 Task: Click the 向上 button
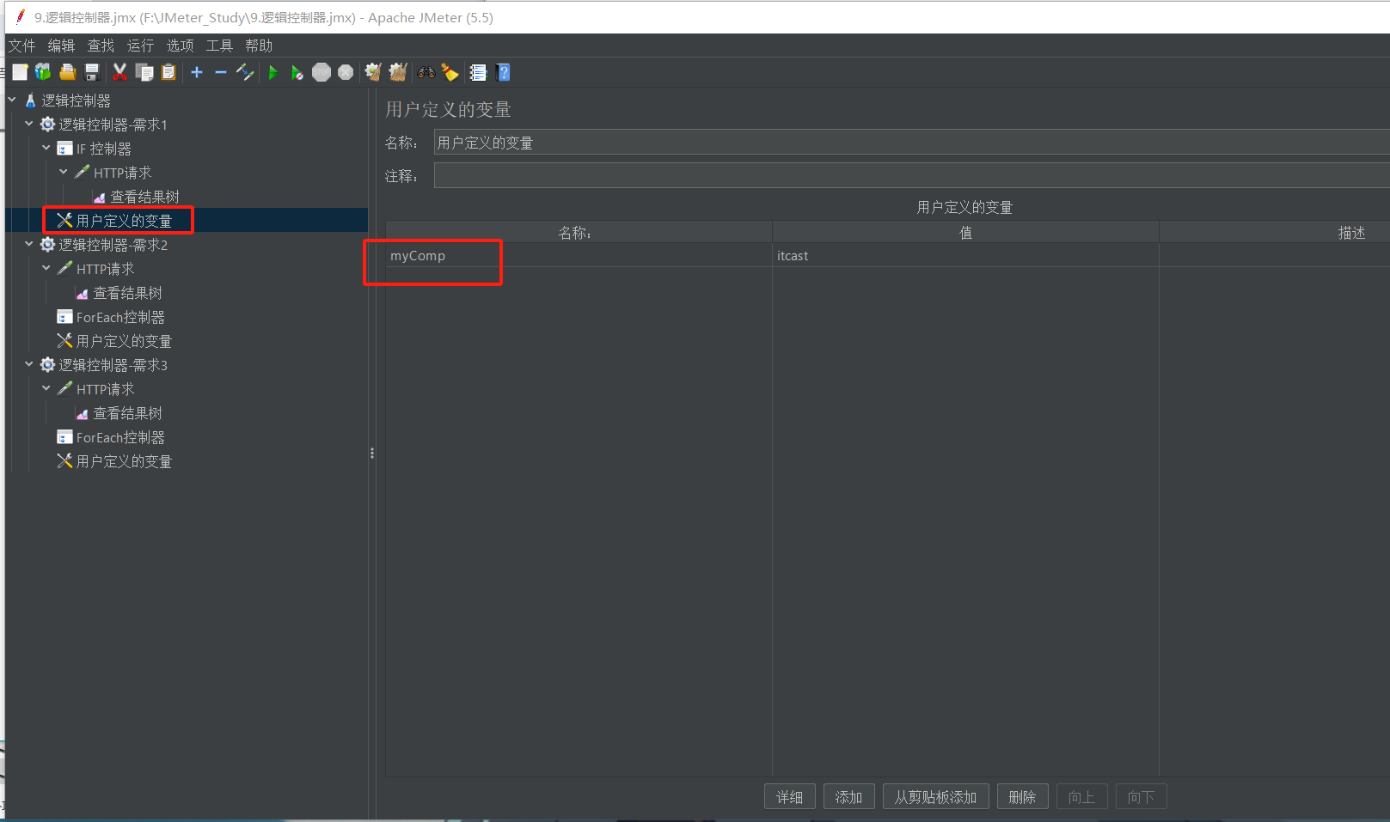point(1082,797)
